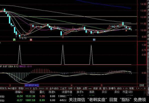Select the 三金叉 indicator tab
Image resolution: width=149 pixels, height=103 pixels.
coord(63,88)
